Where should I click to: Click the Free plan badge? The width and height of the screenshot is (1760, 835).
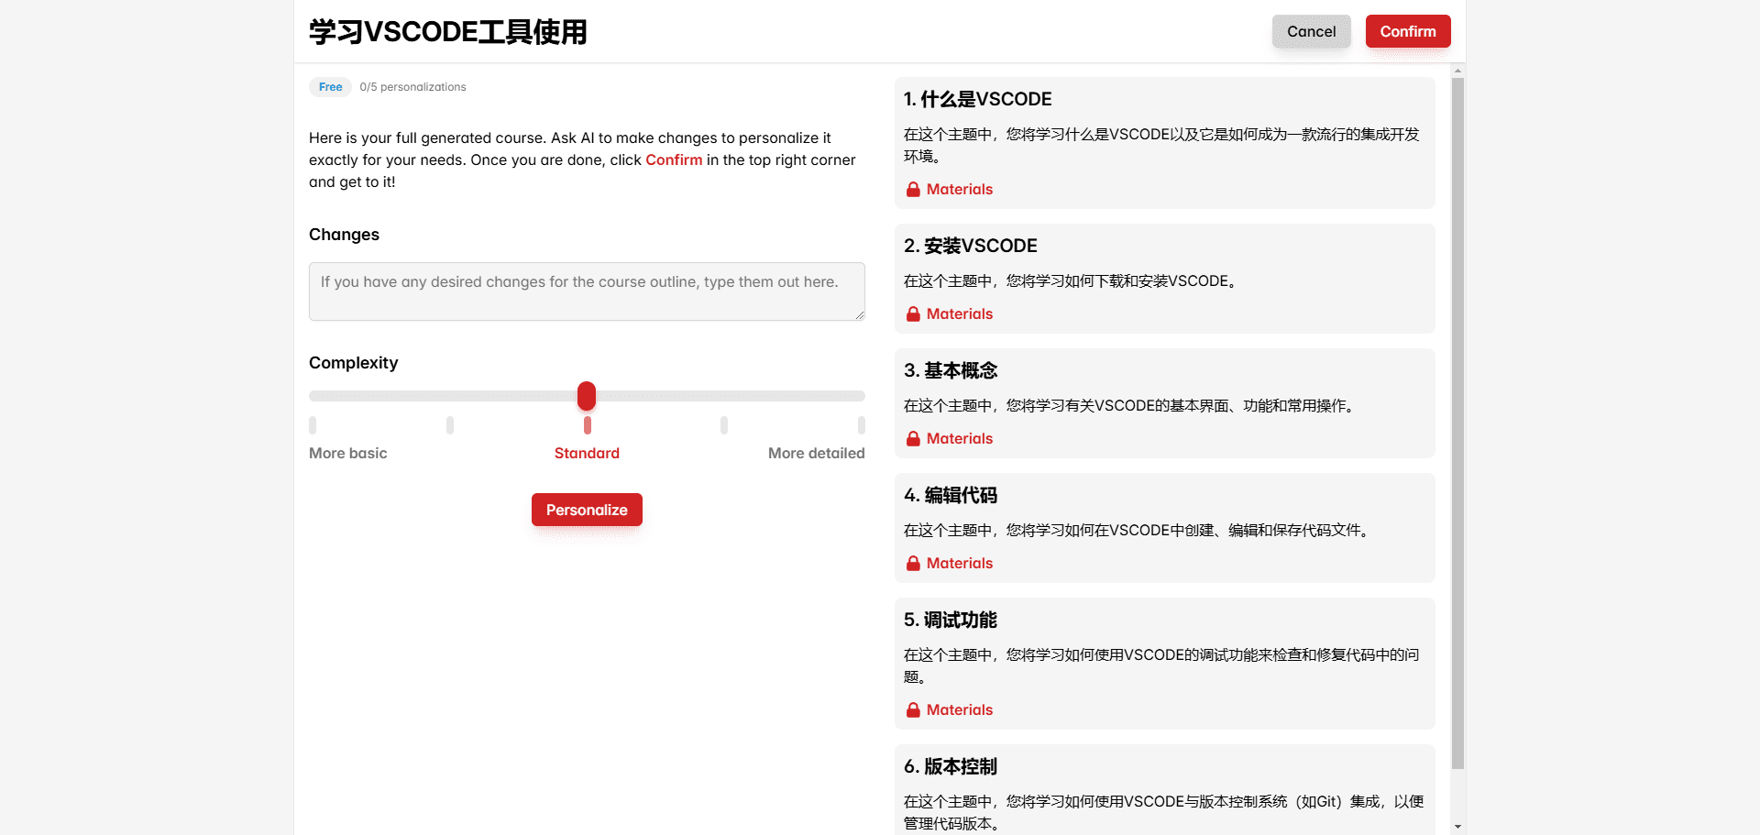pos(330,87)
